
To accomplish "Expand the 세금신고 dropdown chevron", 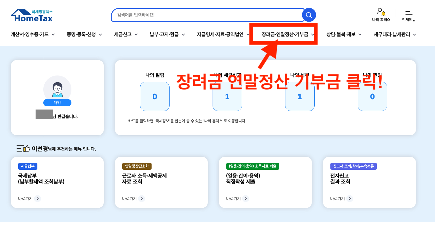I will click(136, 35).
